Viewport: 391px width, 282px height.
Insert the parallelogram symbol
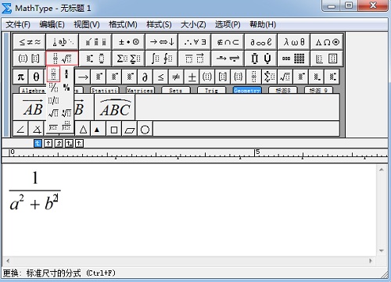130,129
